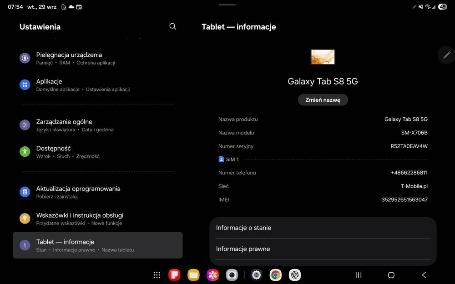Open the ChatGPT app in taskbar
This screenshot has height=284, width=455.
(294, 275)
